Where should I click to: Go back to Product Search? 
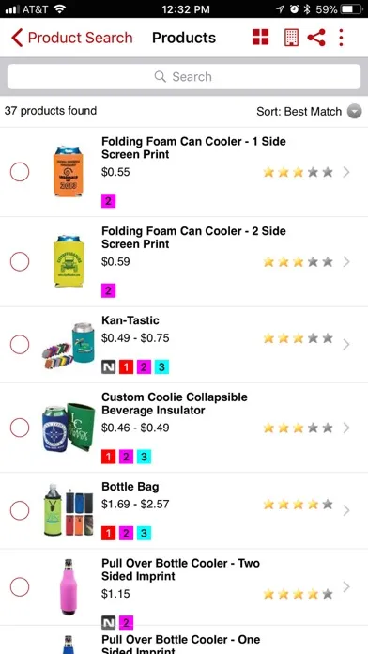tap(72, 38)
